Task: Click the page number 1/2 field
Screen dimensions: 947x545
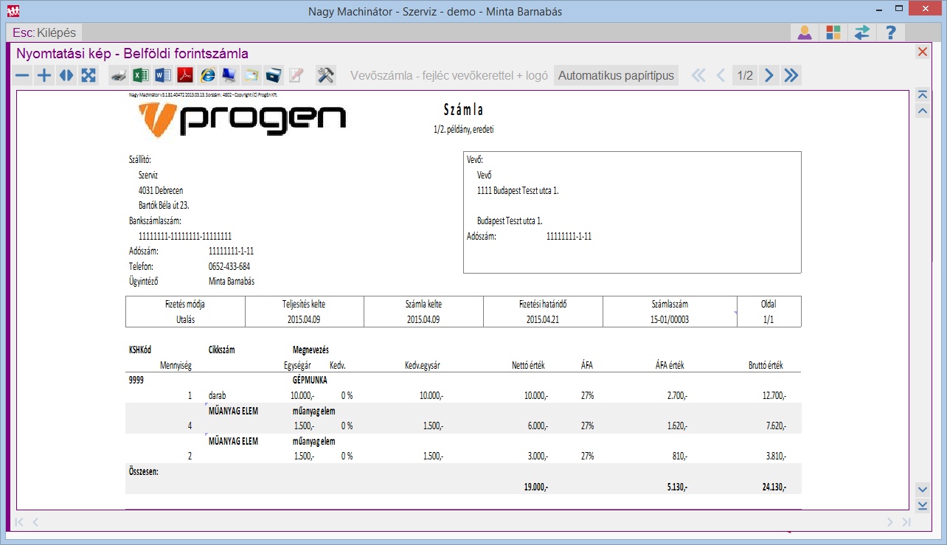Action: [745, 75]
